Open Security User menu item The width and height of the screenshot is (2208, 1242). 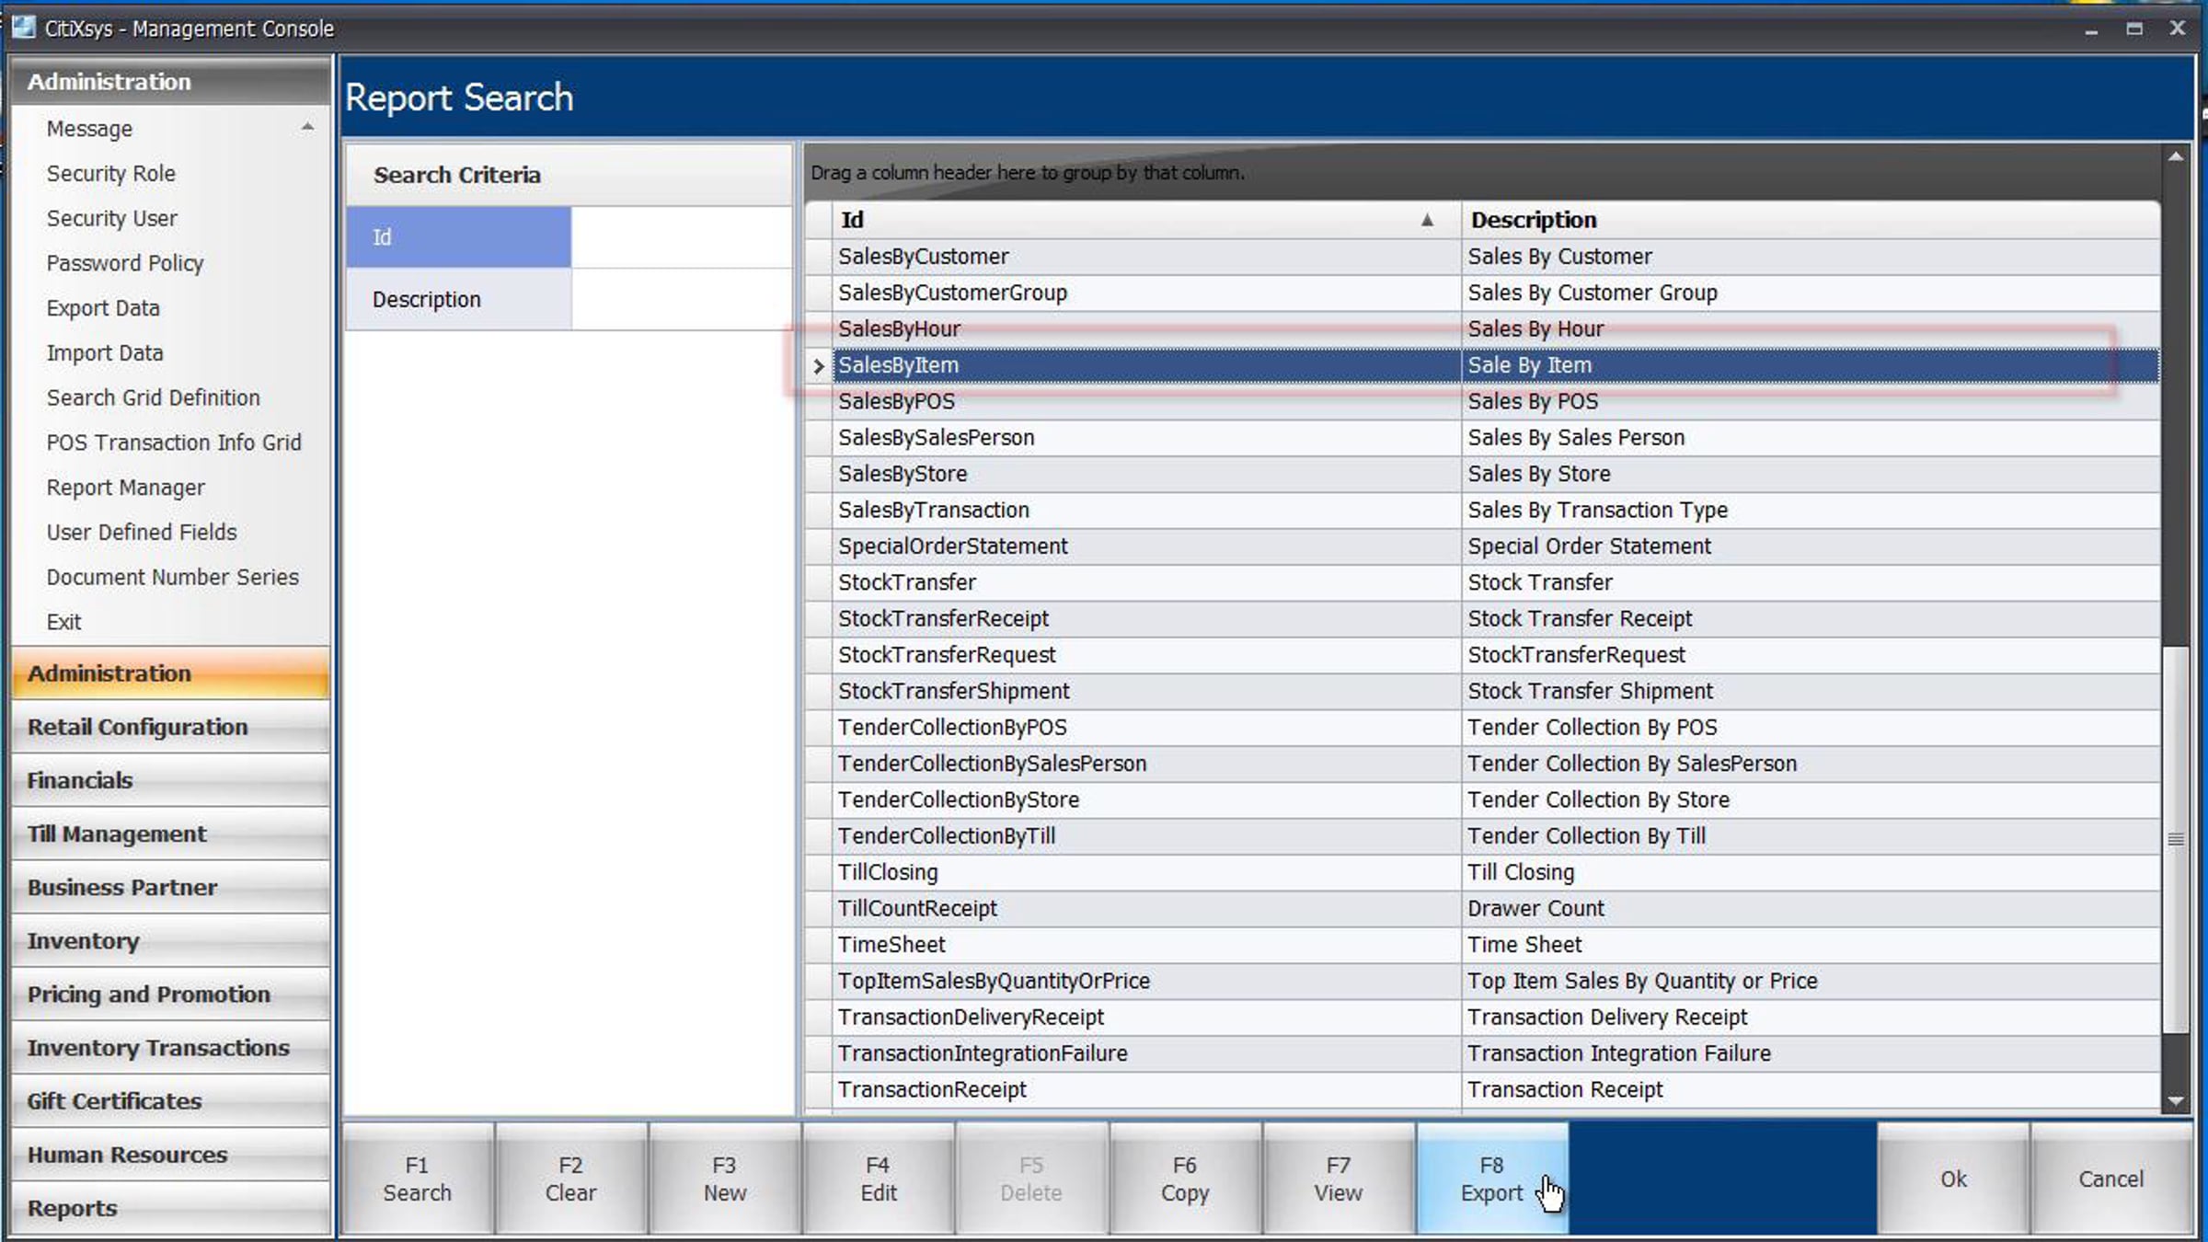tap(112, 219)
